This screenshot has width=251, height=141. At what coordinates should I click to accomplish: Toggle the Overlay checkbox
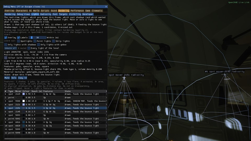coord(5,38)
